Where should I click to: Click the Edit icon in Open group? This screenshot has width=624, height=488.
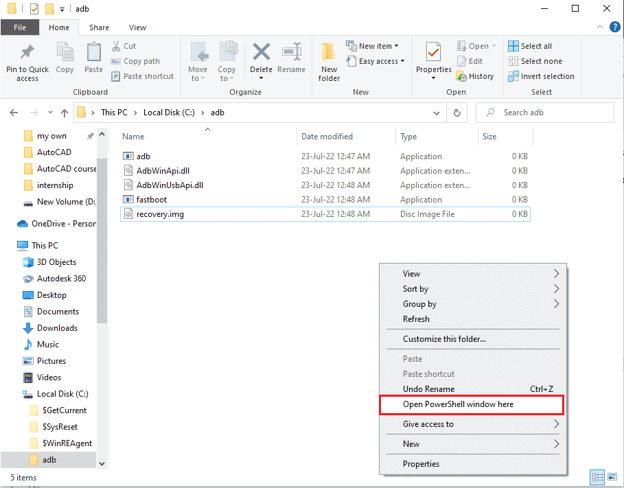(461, 61)
